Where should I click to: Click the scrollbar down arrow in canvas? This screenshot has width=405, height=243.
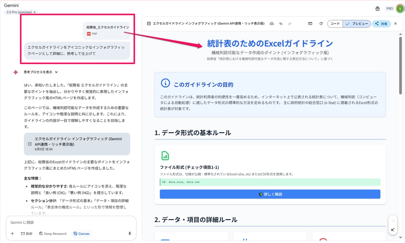click(x=400, y=237)
